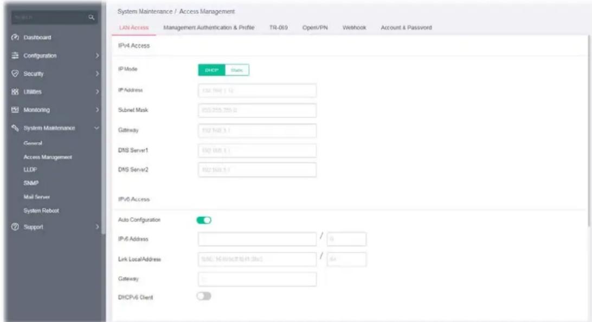
Task: Click the Security shield icon
Action: coord(15,74)
